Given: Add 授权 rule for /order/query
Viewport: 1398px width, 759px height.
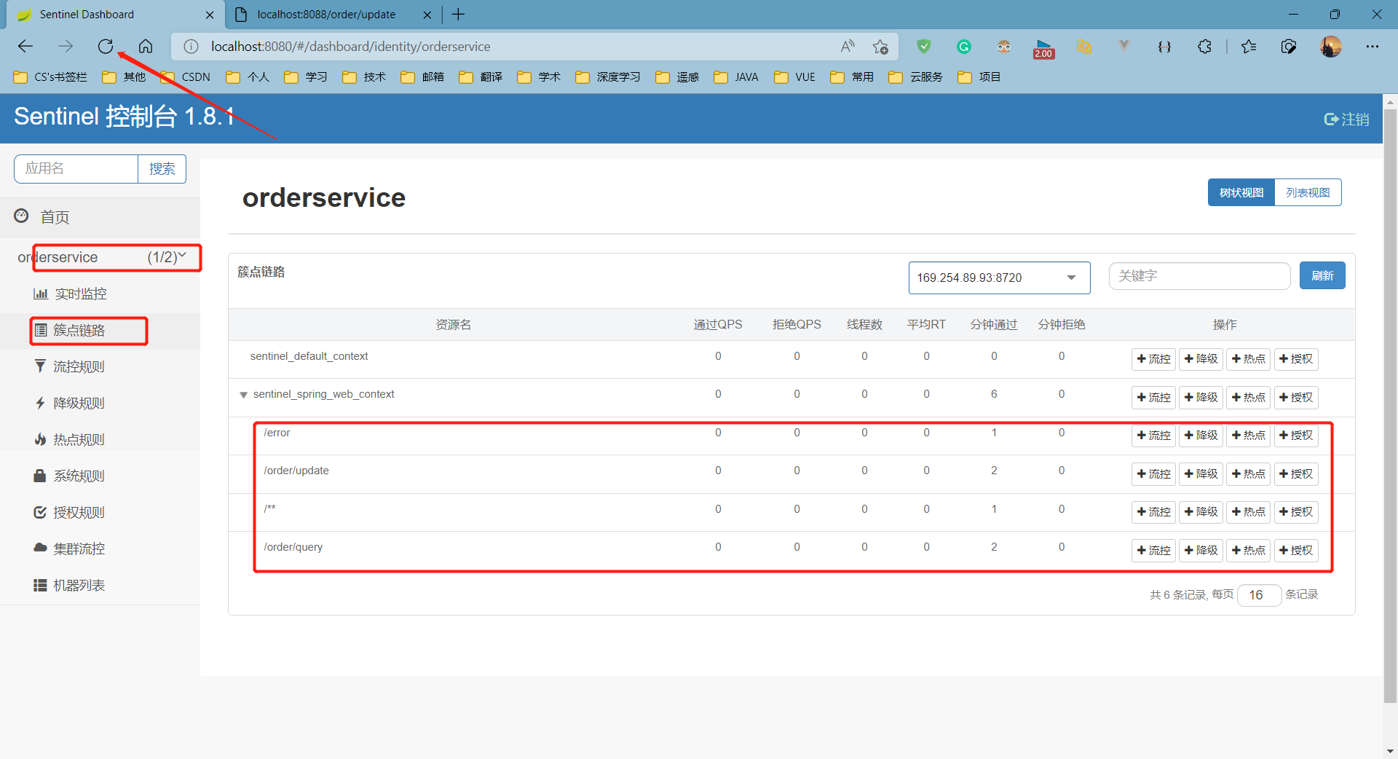Looking at the screenshot, I should 1296,551.
